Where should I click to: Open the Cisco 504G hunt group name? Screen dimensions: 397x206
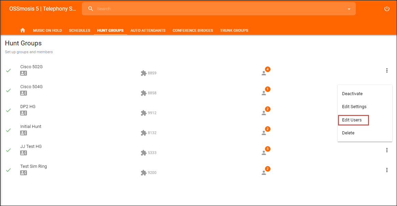coord(31,87)
